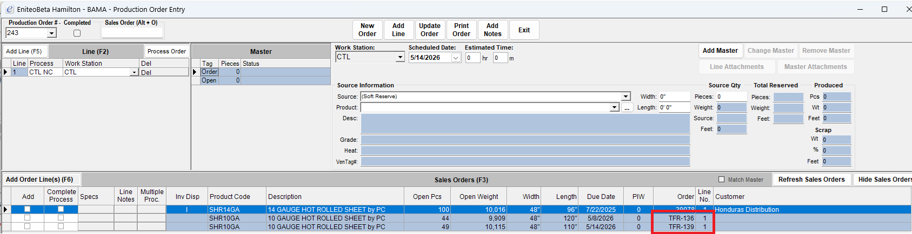This screenshot has width=912, height=234.
Task: Click the Source Qty Weight field
Action: [x=731, y=107]
